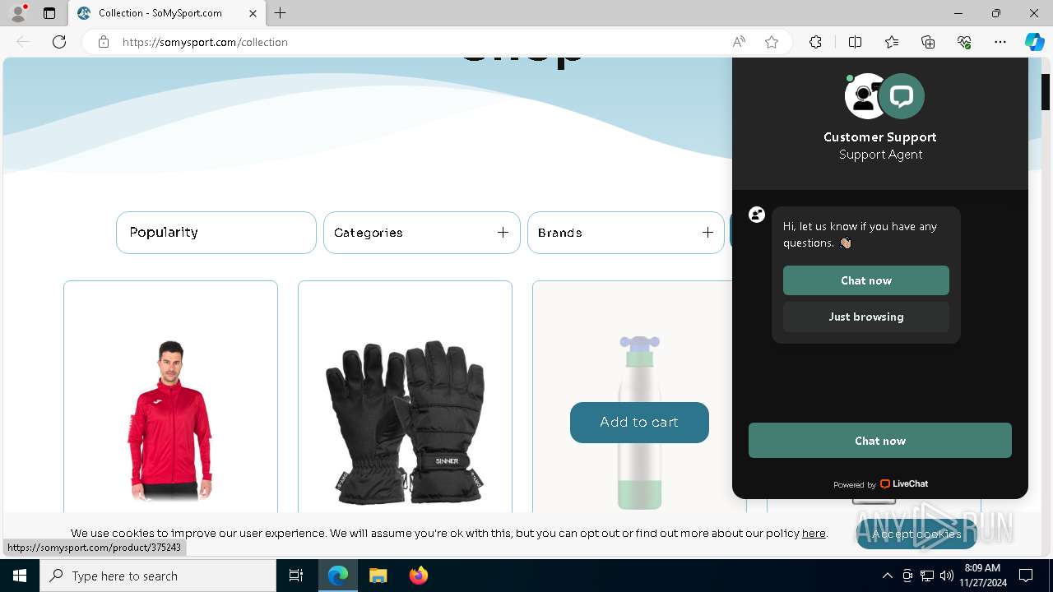Open File Explorer from taskbar

point(378,576)
